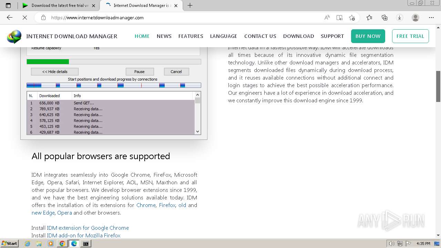Open a new browser tab
Screen dimensions: 441x248
point(190,6)
